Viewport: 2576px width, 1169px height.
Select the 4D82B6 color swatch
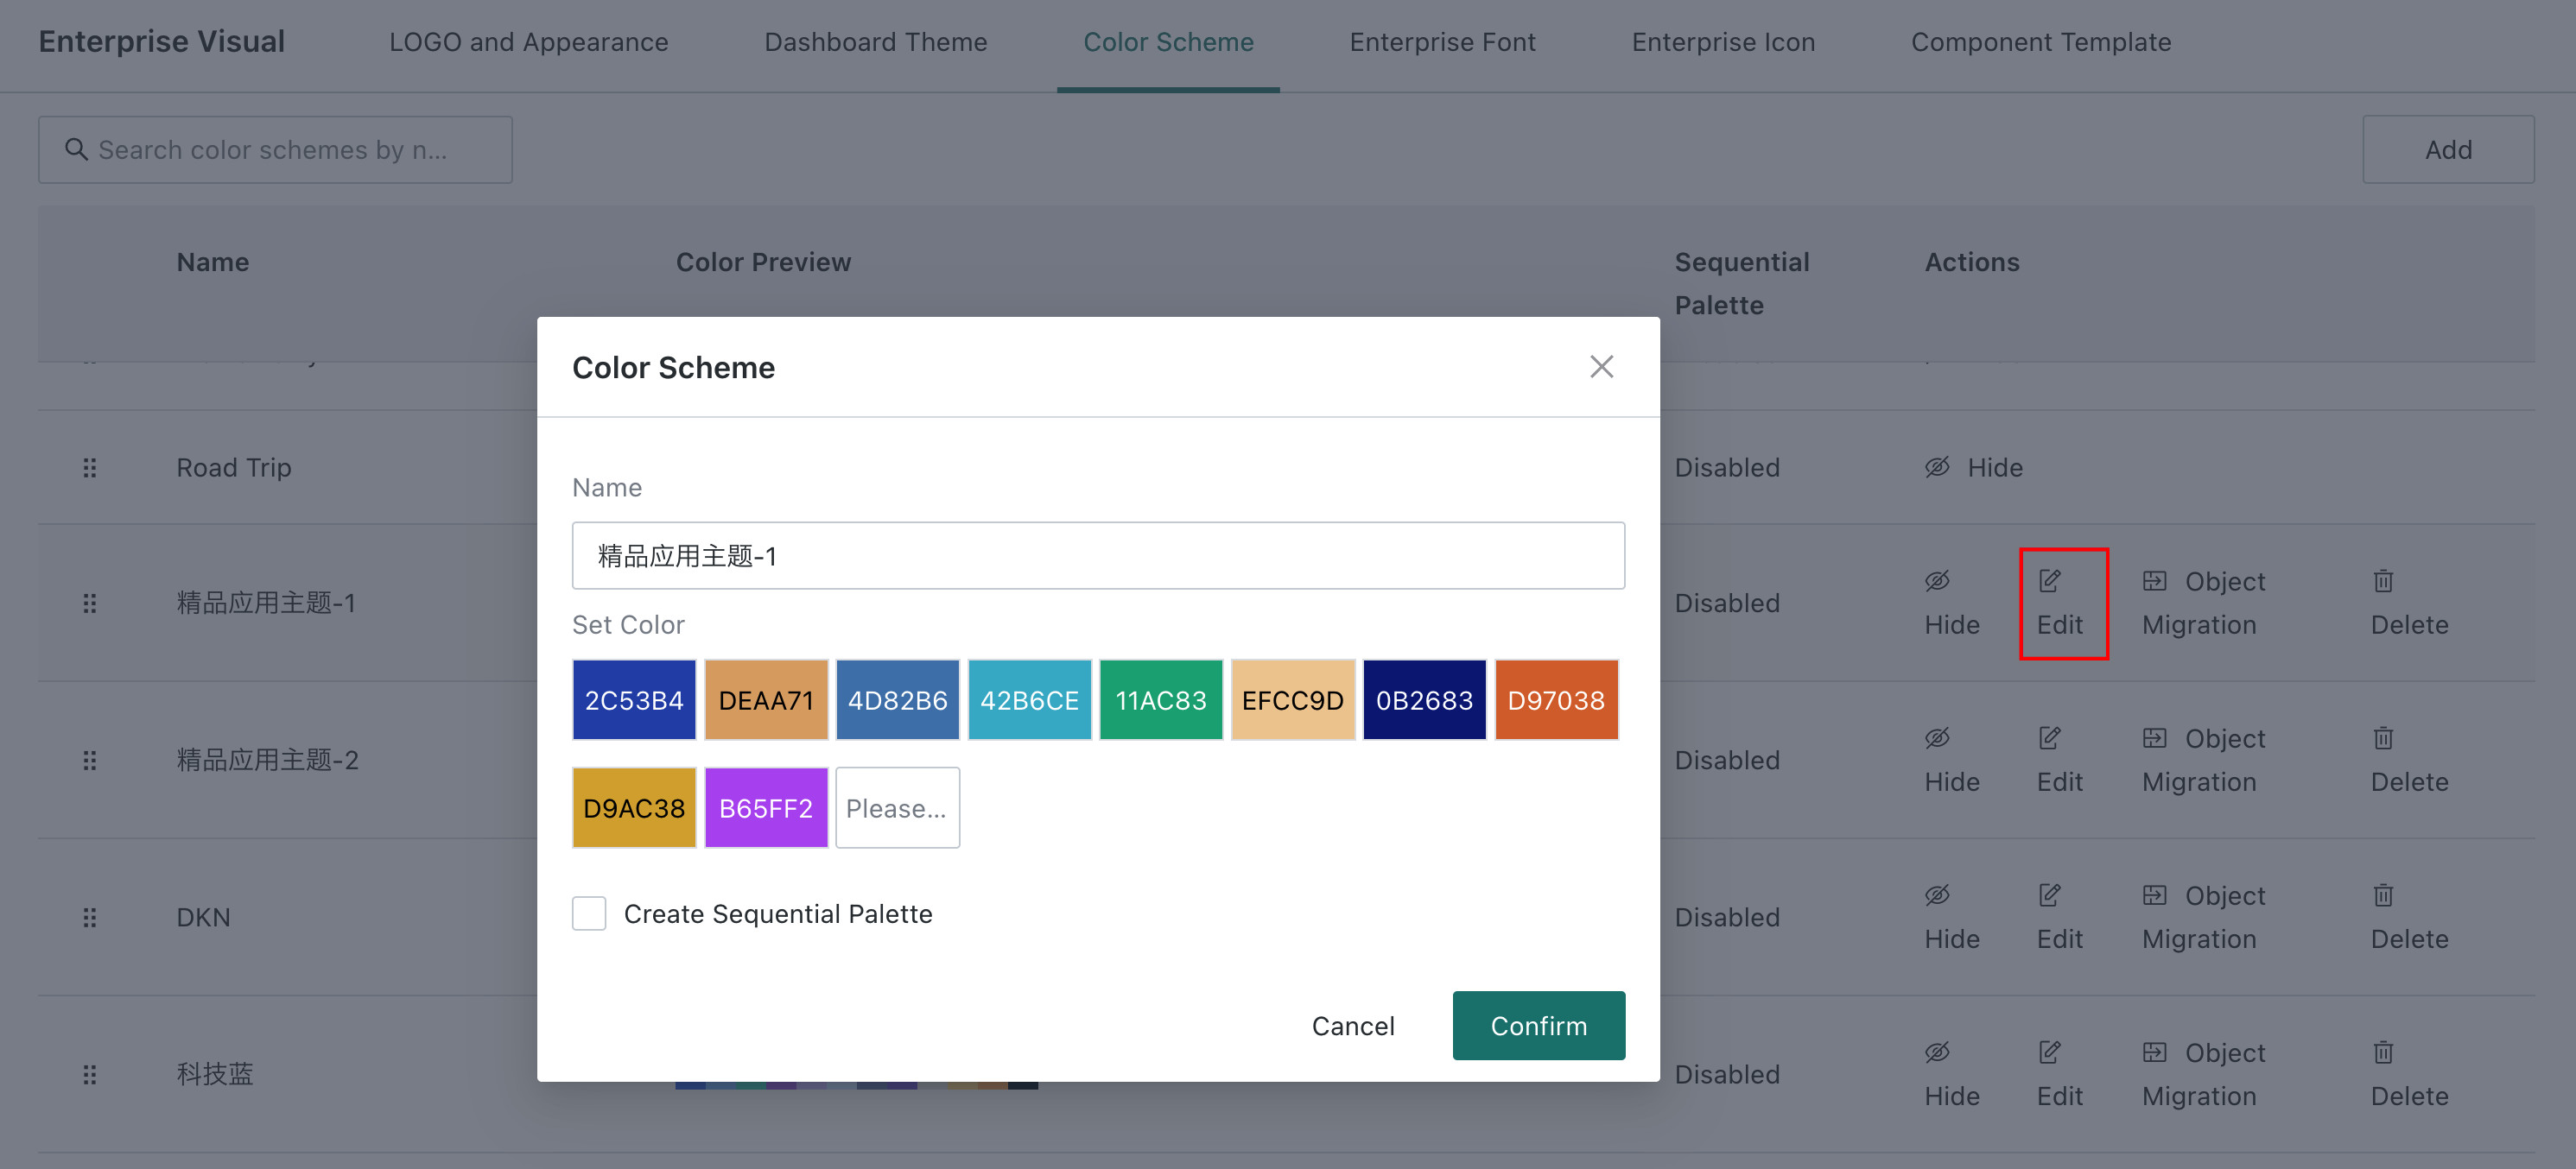[x=897, y=699]
